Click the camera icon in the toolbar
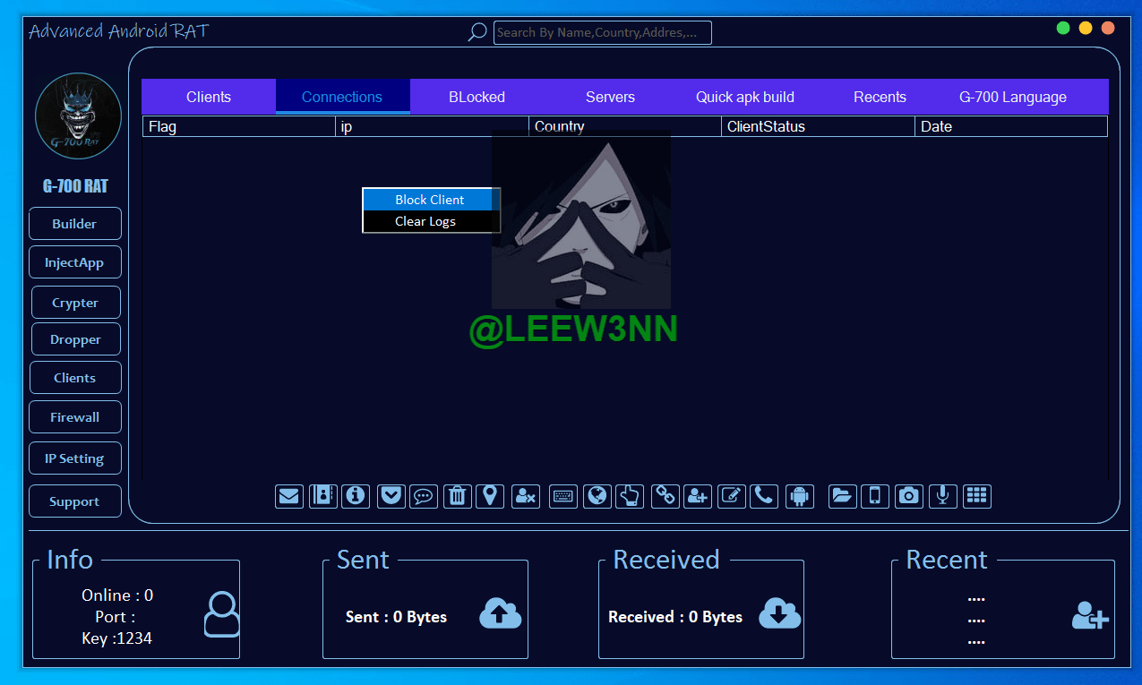The height and width of the screenshot is (685, 1142). tap(909, 496)
